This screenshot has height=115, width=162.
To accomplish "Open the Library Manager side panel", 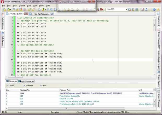I will (159, 99).
